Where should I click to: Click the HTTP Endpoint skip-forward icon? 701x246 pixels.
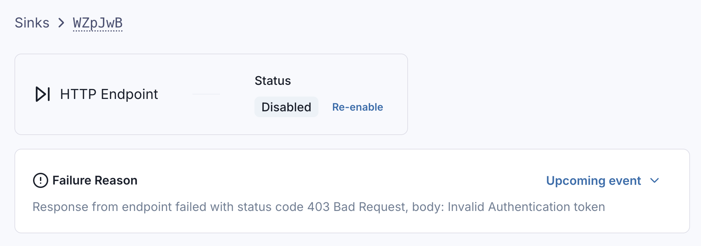pyautogui.click(x=43, y=94)
